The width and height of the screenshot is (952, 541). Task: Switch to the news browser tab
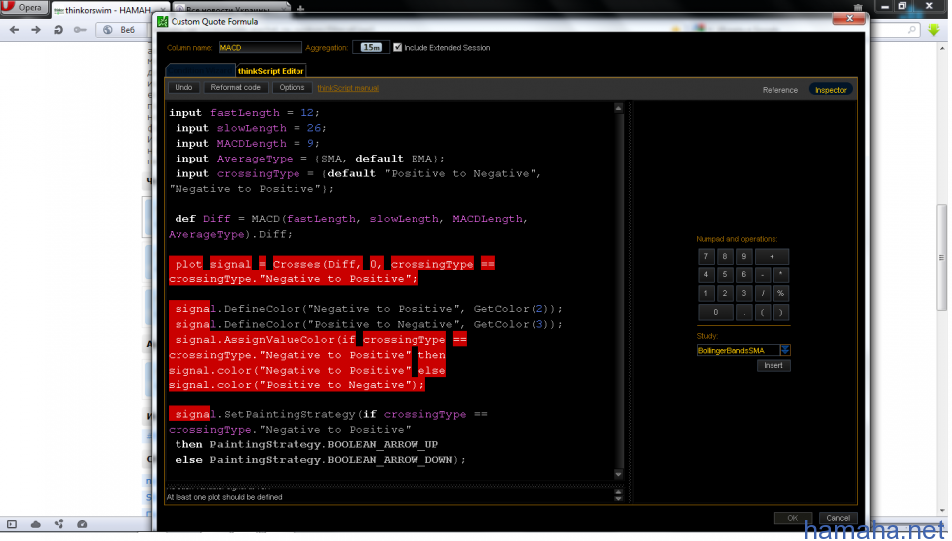231,9
